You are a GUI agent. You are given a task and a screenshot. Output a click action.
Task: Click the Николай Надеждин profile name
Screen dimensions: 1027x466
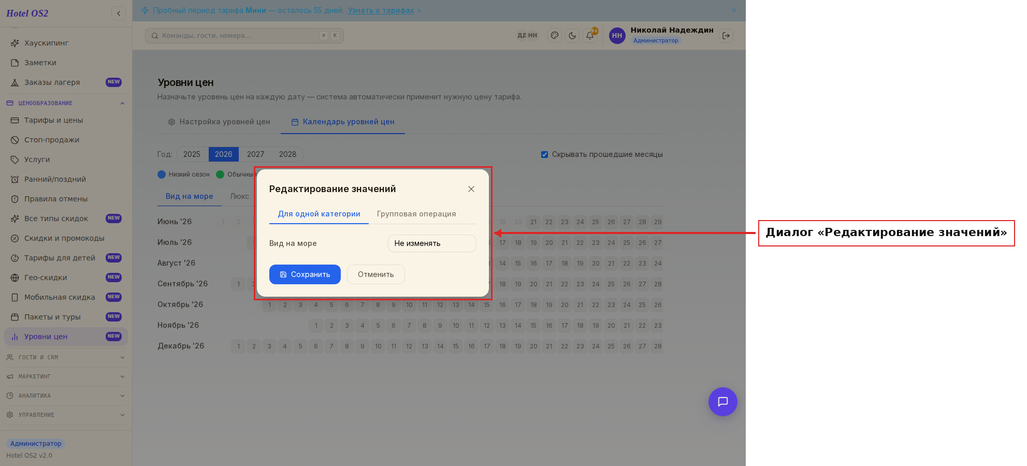tap(672, 30)
